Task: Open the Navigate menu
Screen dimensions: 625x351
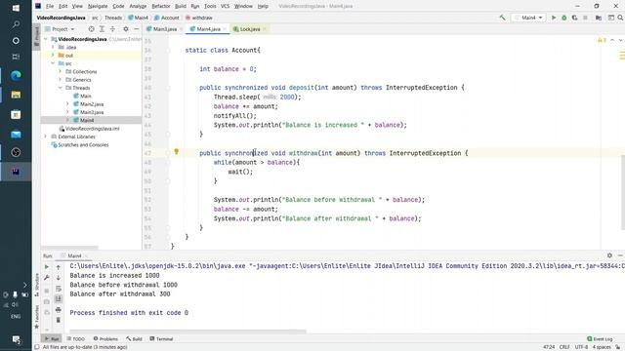Action: point(98,6)
